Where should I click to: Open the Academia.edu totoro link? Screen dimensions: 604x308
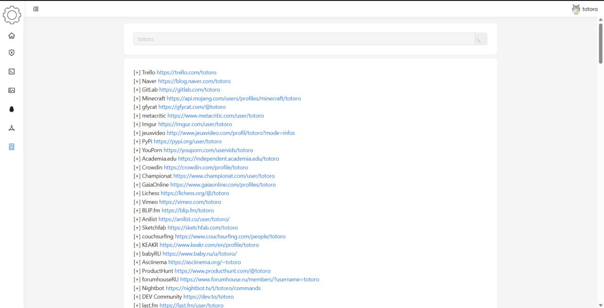click(x=228, y=159)
